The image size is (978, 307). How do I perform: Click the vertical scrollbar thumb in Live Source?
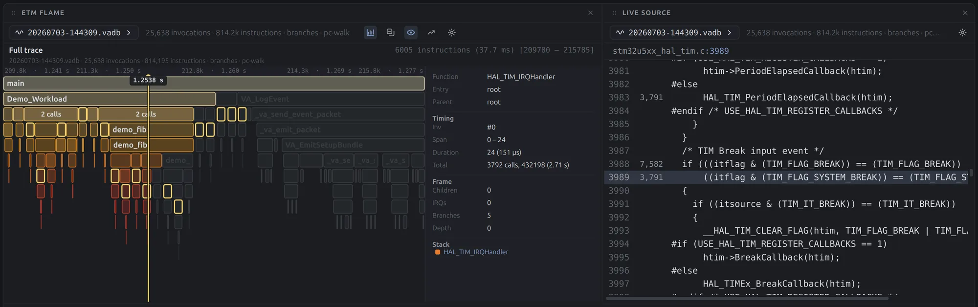pyautogui.click(x=971, y=173)
